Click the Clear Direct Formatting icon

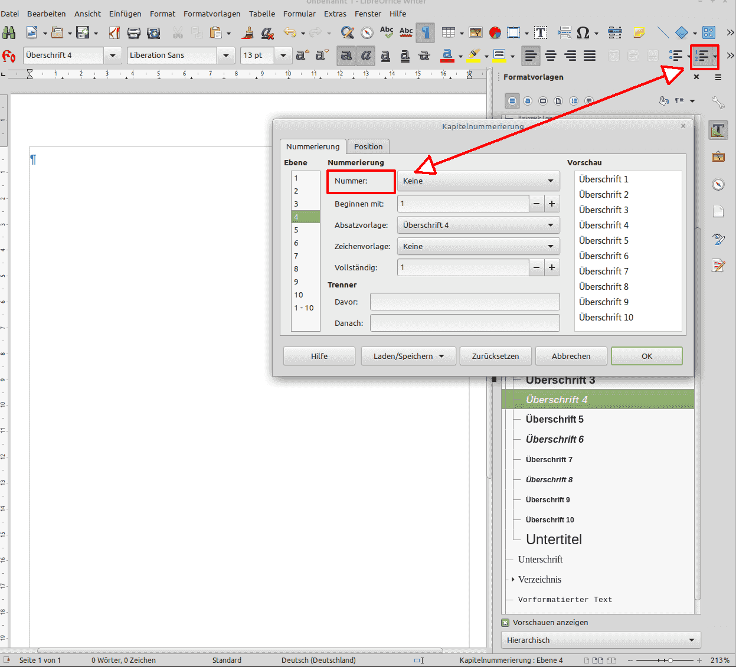pyautogui.click(x=267, y=32)
